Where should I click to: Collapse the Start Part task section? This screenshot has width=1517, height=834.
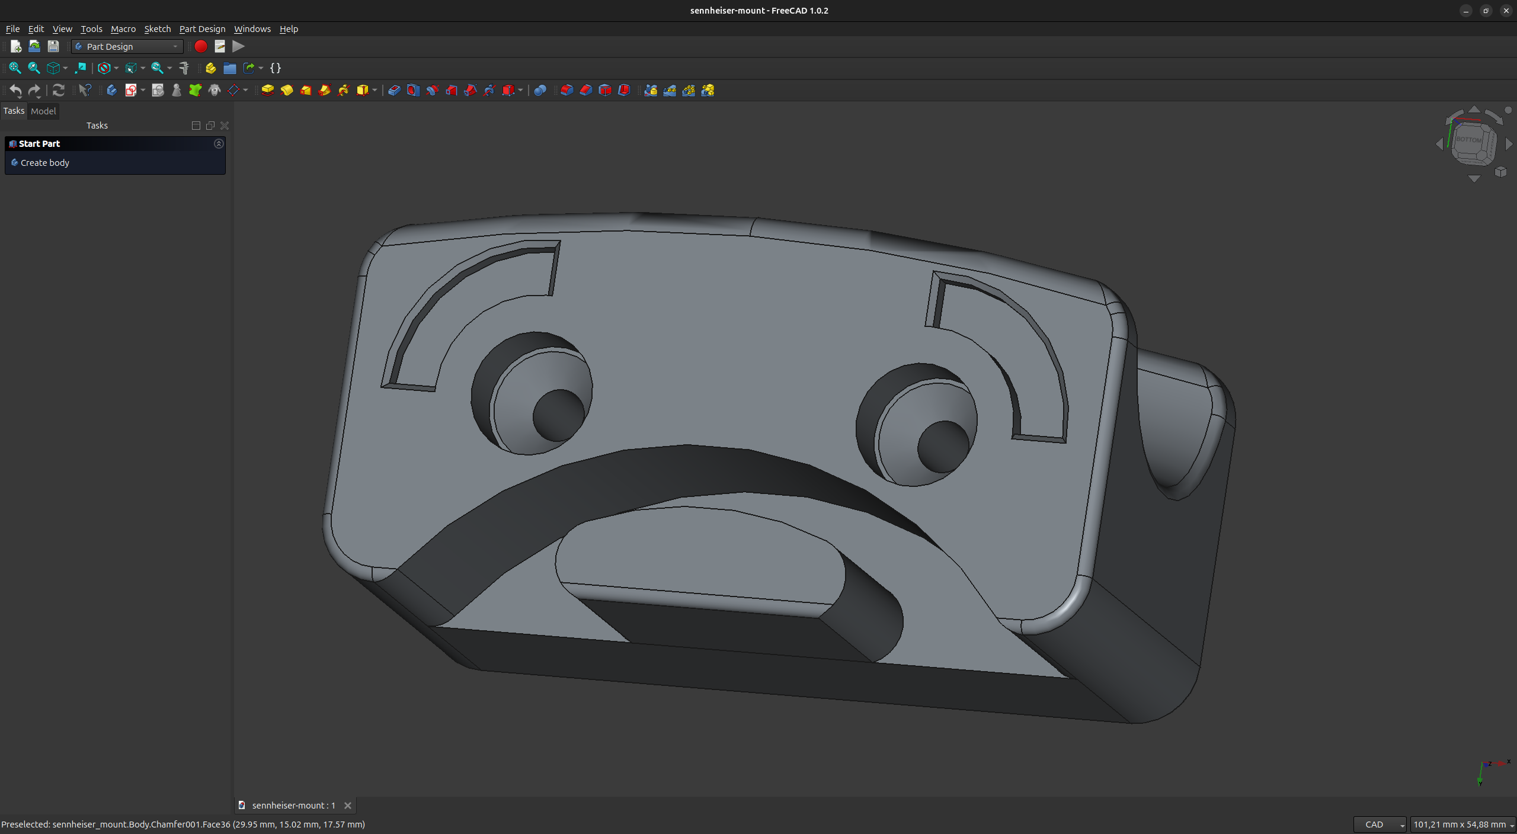click(x=219, y=143)
